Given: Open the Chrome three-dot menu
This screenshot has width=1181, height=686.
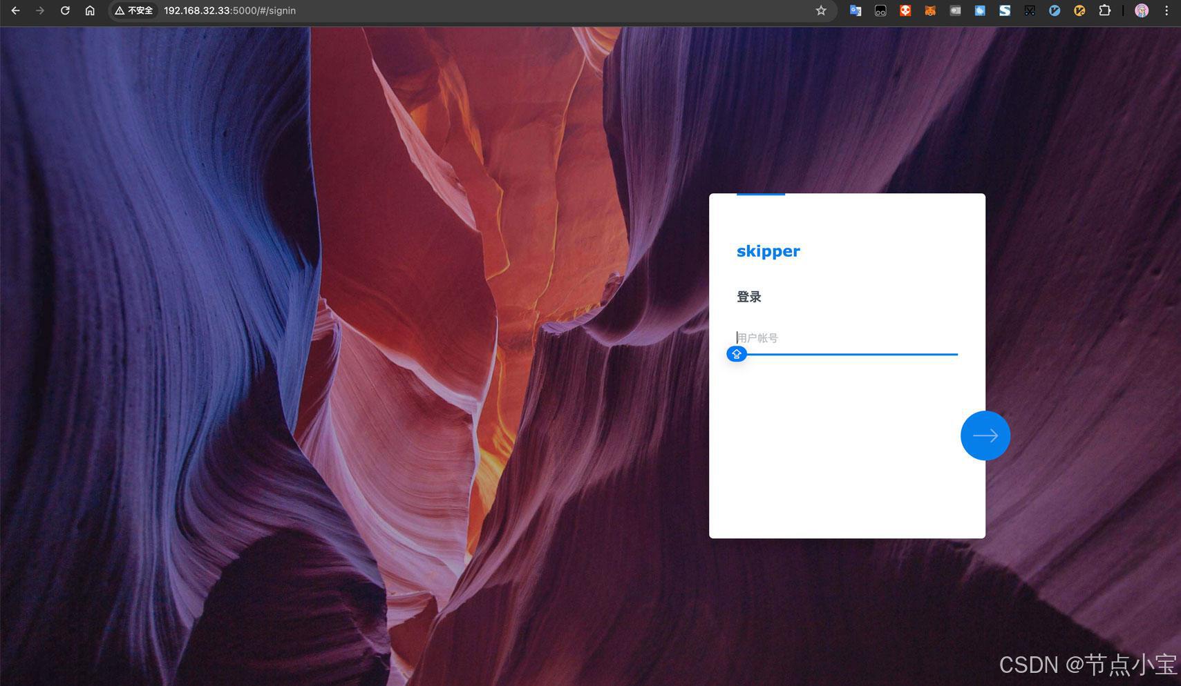Looking at the screenshot, I should click(1166, 10).
